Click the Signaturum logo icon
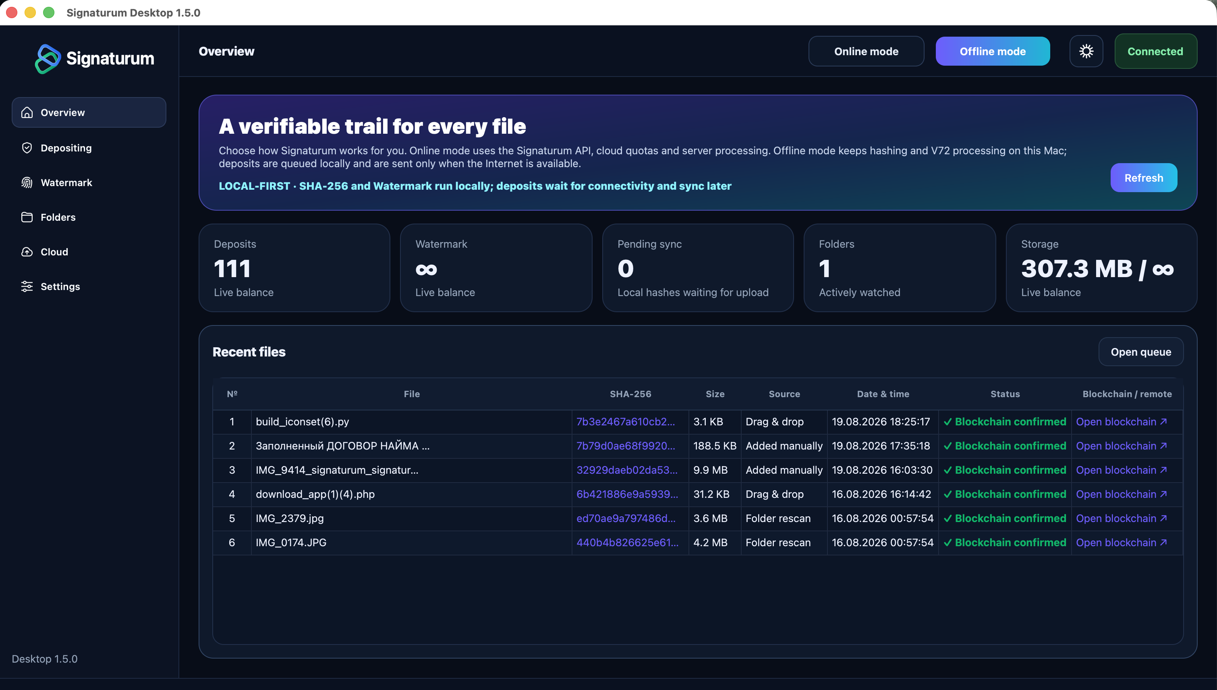Viewport: 1217px width, 690px height. [48, 59]
